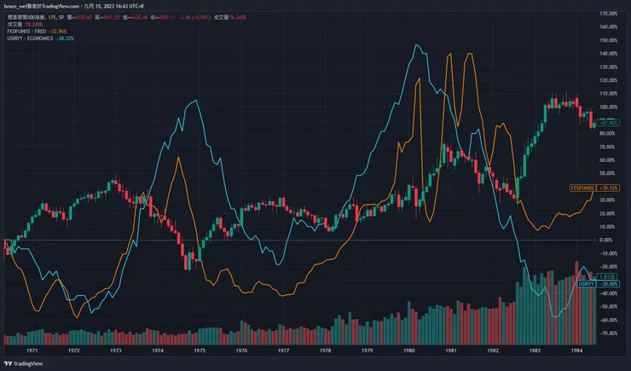Click the 1982 label on time axis

point(493,351)
